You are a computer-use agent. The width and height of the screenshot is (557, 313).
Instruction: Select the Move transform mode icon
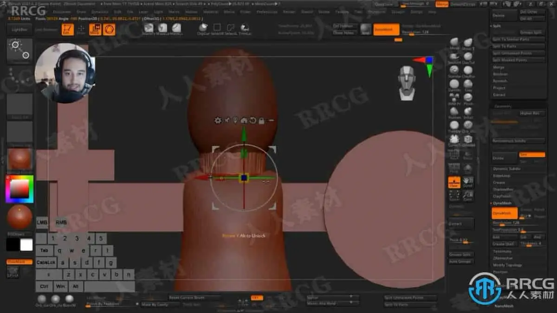[x=95, y=30]
